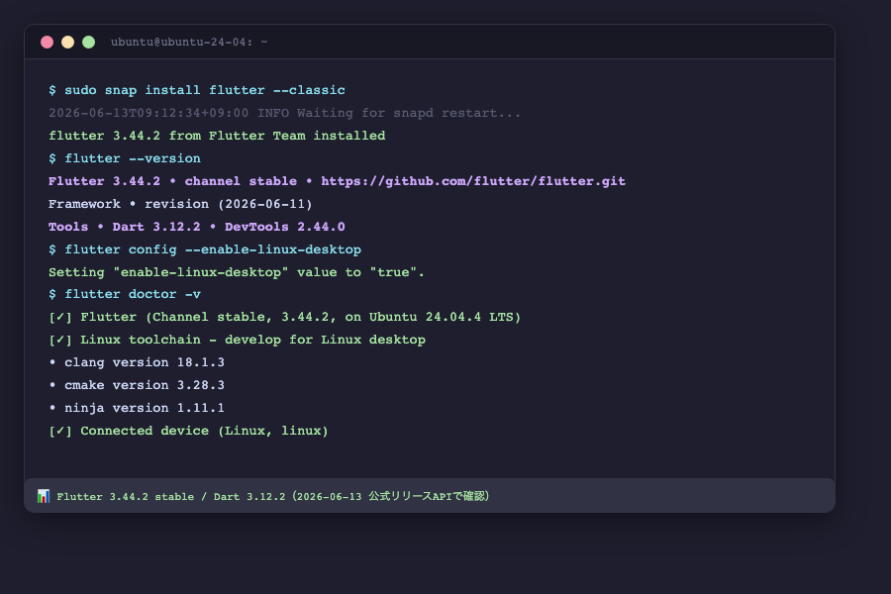Click the bar chart icon in footer

point(44,496)
